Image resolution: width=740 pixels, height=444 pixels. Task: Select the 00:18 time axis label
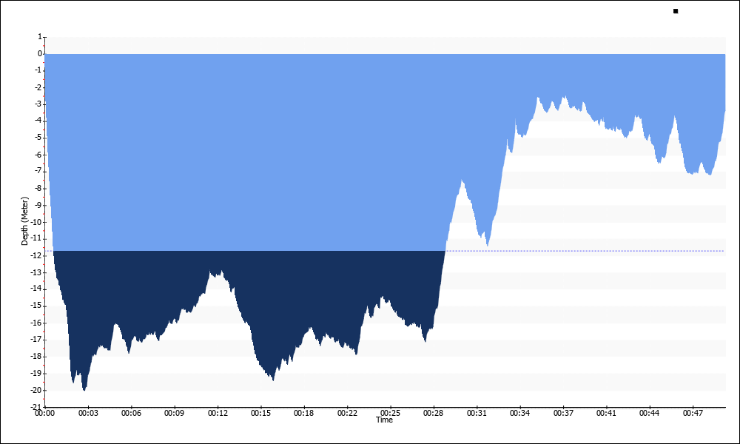(304, 413)
